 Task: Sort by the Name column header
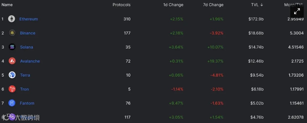(7, 5)
